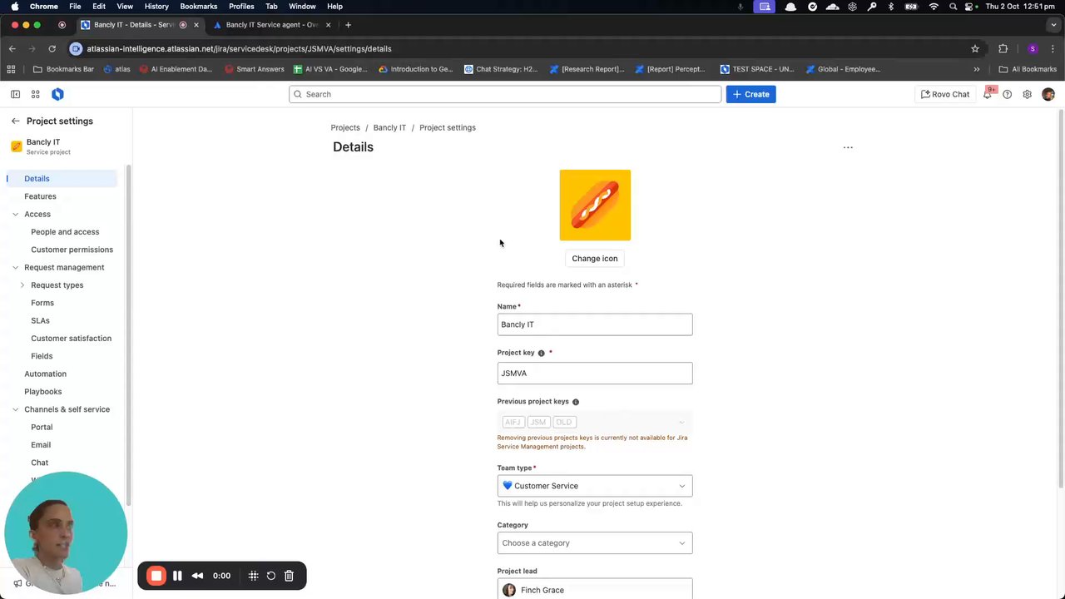Image resolution: width=1065 pixels, height=599 pixels.
Task: Open Customer permissions settings
Action: (x=72, y=250)
